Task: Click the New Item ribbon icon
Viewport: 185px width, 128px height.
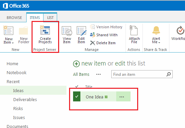Action: pos(8,31)
